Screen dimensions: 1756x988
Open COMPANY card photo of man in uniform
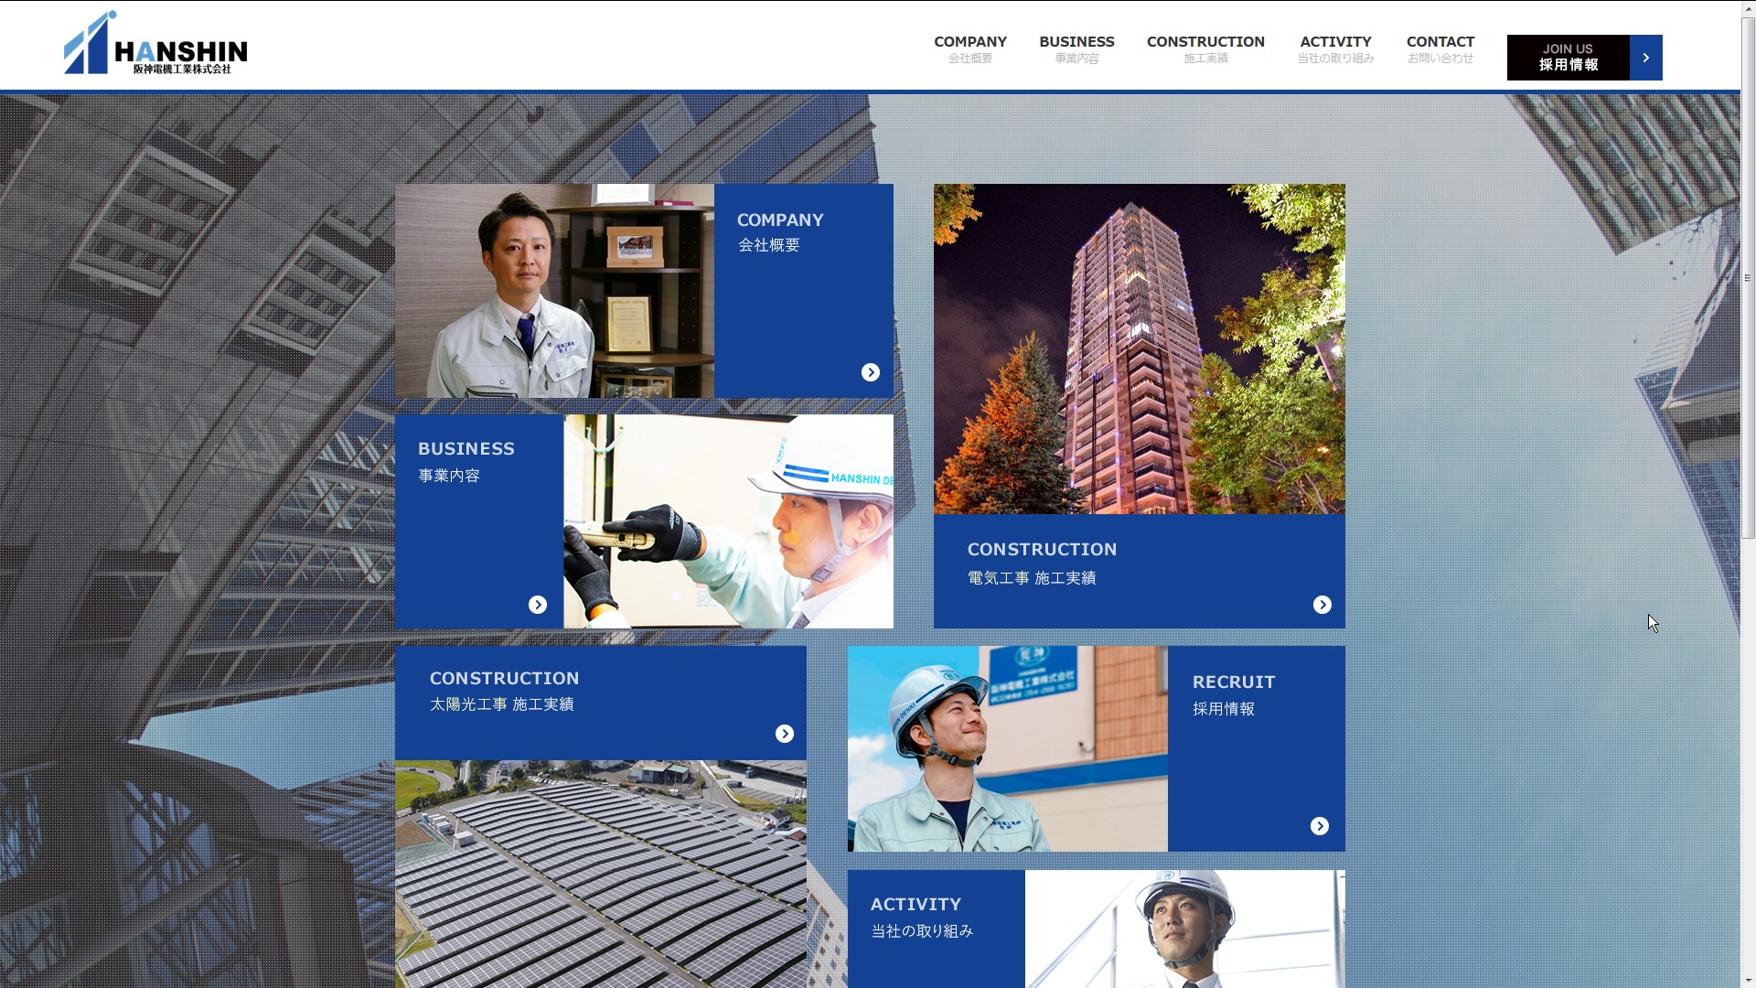tap(554, 291)
